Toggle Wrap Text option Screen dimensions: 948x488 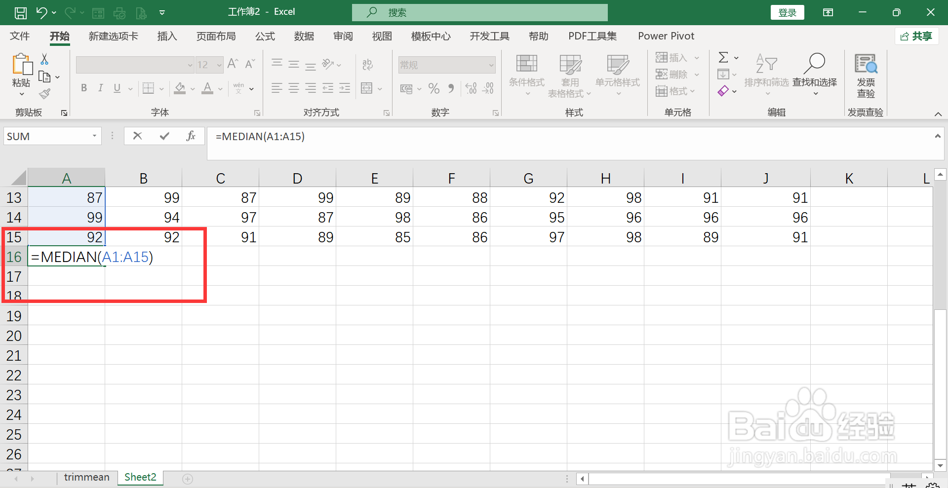[x=367, y=65]
